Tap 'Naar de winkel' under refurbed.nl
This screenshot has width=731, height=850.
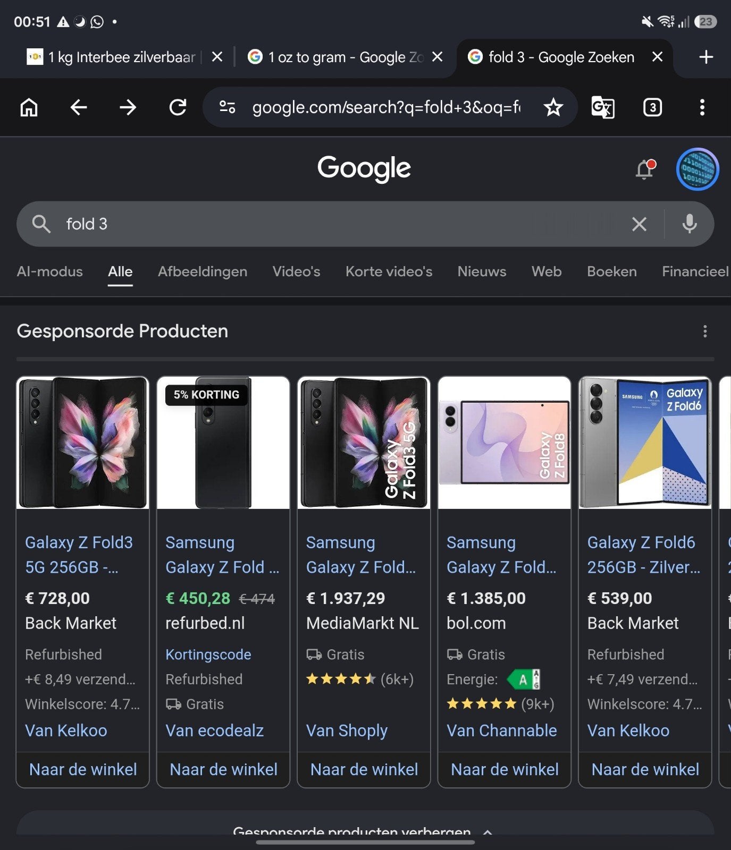pyautogui.click(x=223, y=769)
